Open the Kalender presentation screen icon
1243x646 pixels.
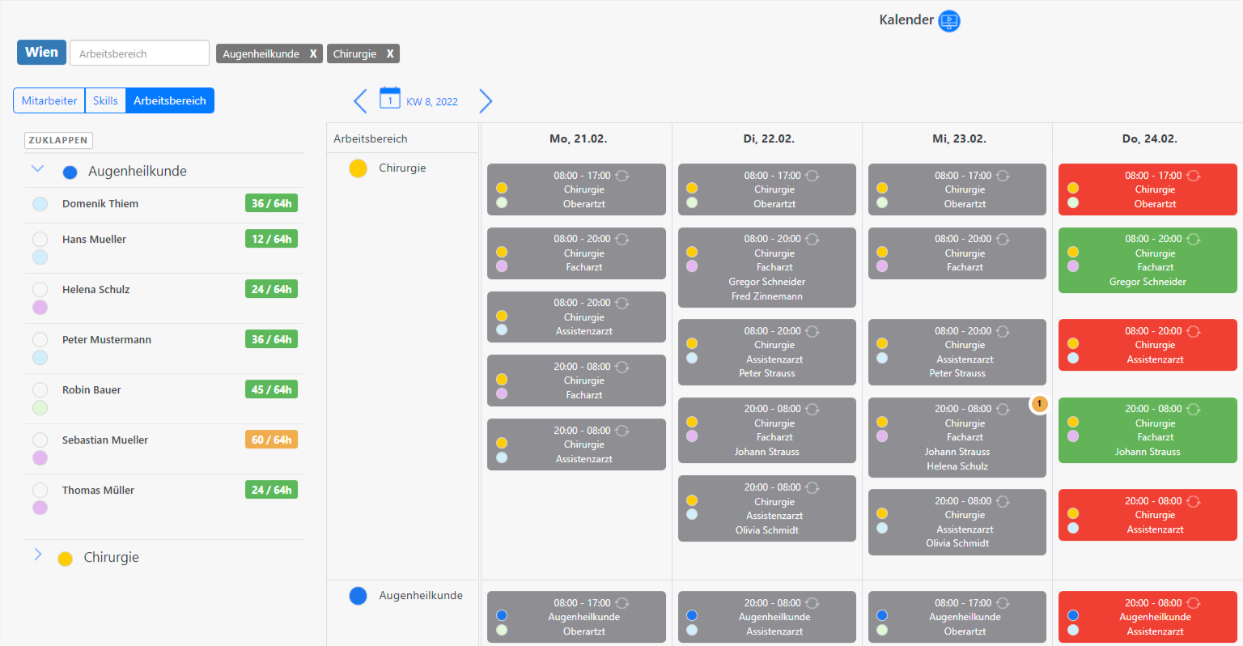tap(949, 21)
